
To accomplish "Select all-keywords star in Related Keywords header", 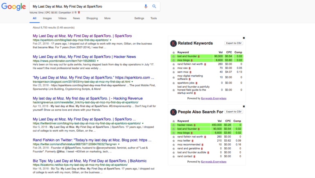I will coord(173,52).
